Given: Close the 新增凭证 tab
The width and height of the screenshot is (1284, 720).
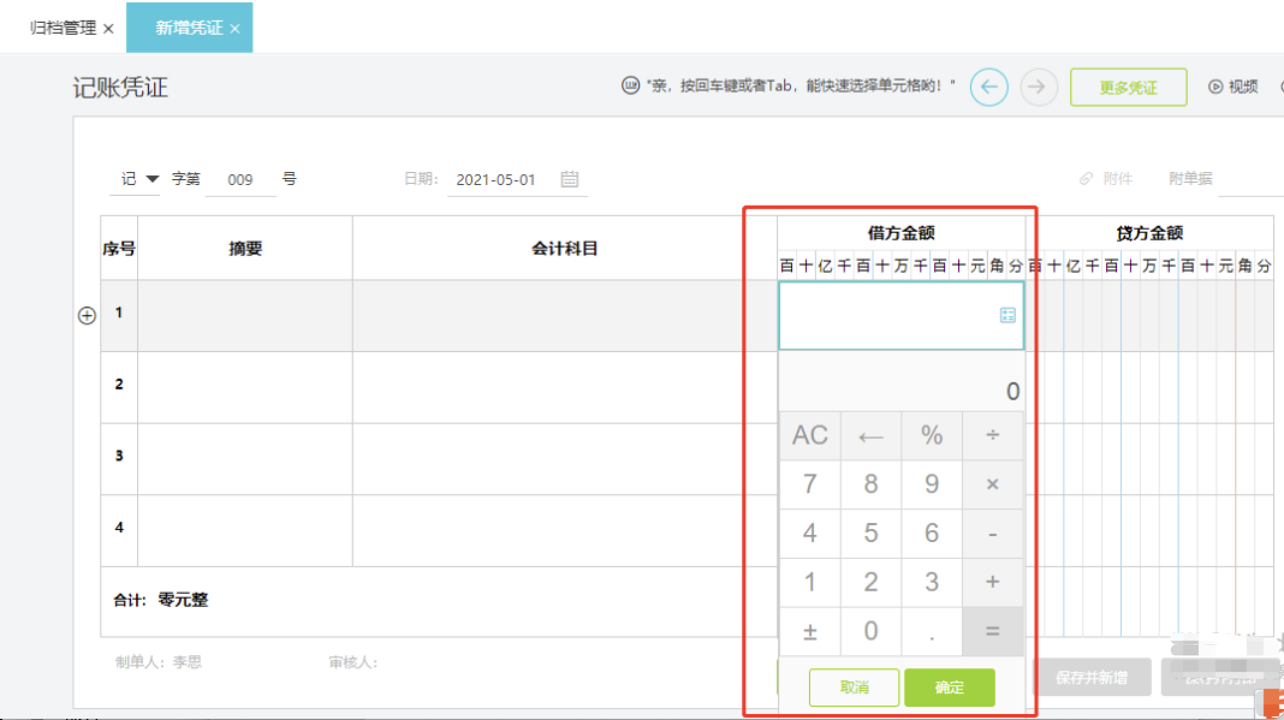Looking at the screenshot, I should coord(235,29).
